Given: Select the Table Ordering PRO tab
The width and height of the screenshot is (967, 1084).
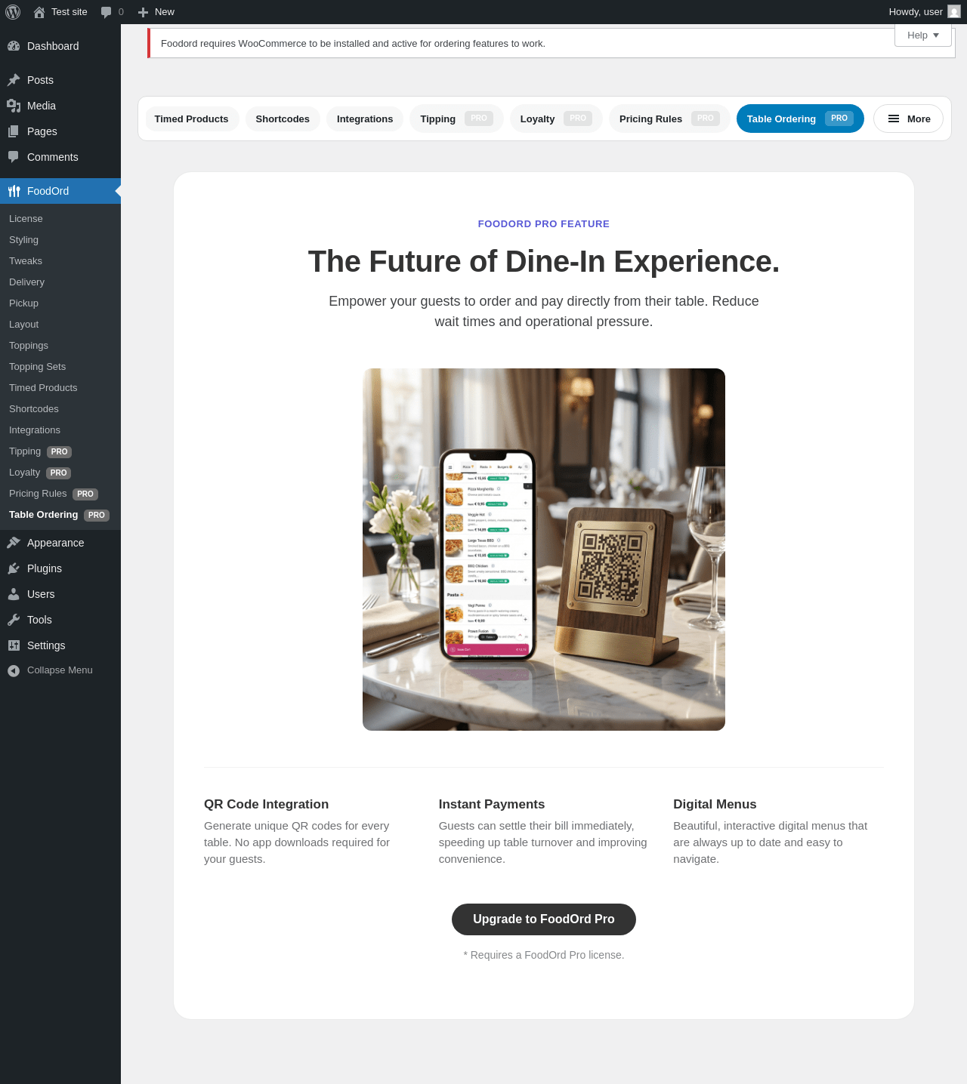Looking at the screenshot, I should click(800, 119).
